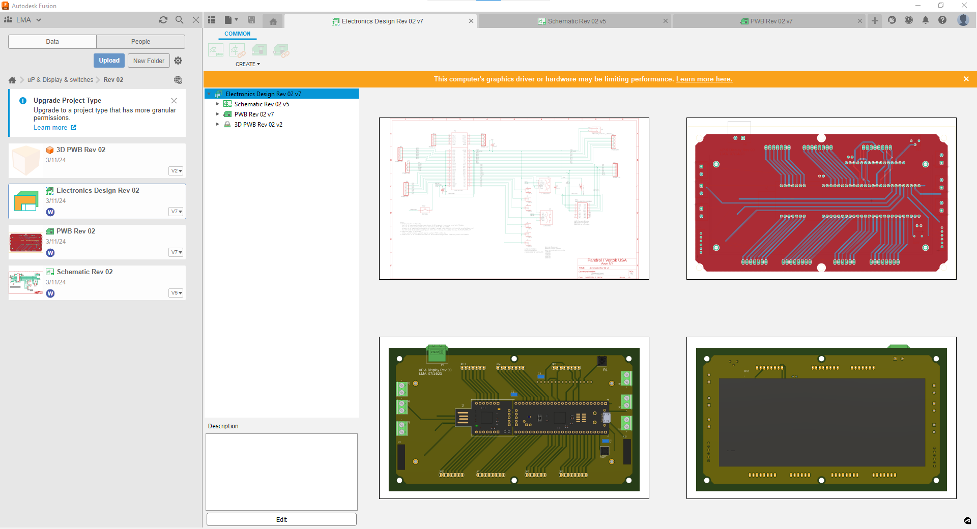977x529 pixels.
Task: Follow the Learn more here performance link
Action: [x=704, y=79]
